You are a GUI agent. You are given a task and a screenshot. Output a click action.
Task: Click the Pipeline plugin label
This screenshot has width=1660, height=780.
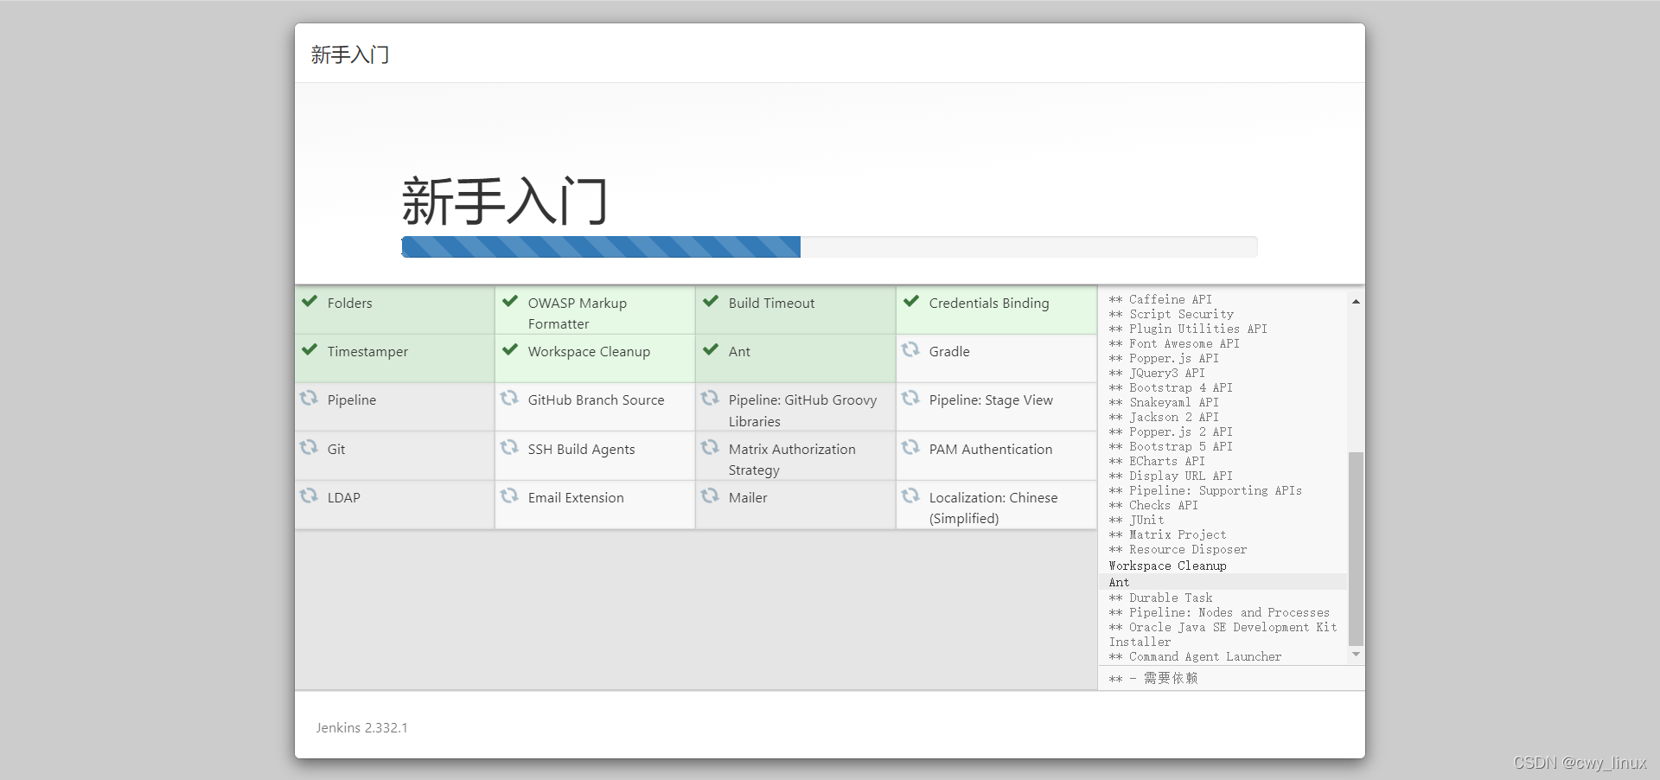pos(352,400)
